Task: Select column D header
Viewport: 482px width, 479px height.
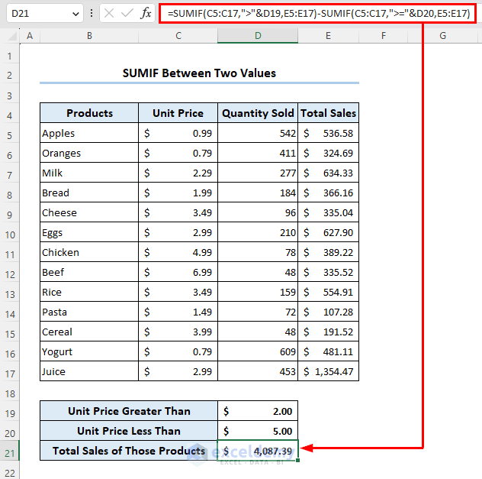Action: (x=258, y=36)
